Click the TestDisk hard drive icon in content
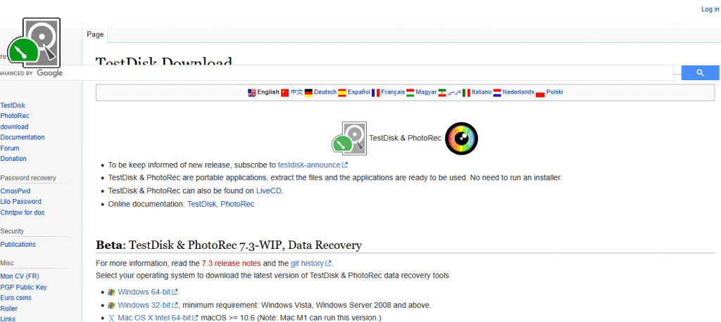 pos(350,138)
